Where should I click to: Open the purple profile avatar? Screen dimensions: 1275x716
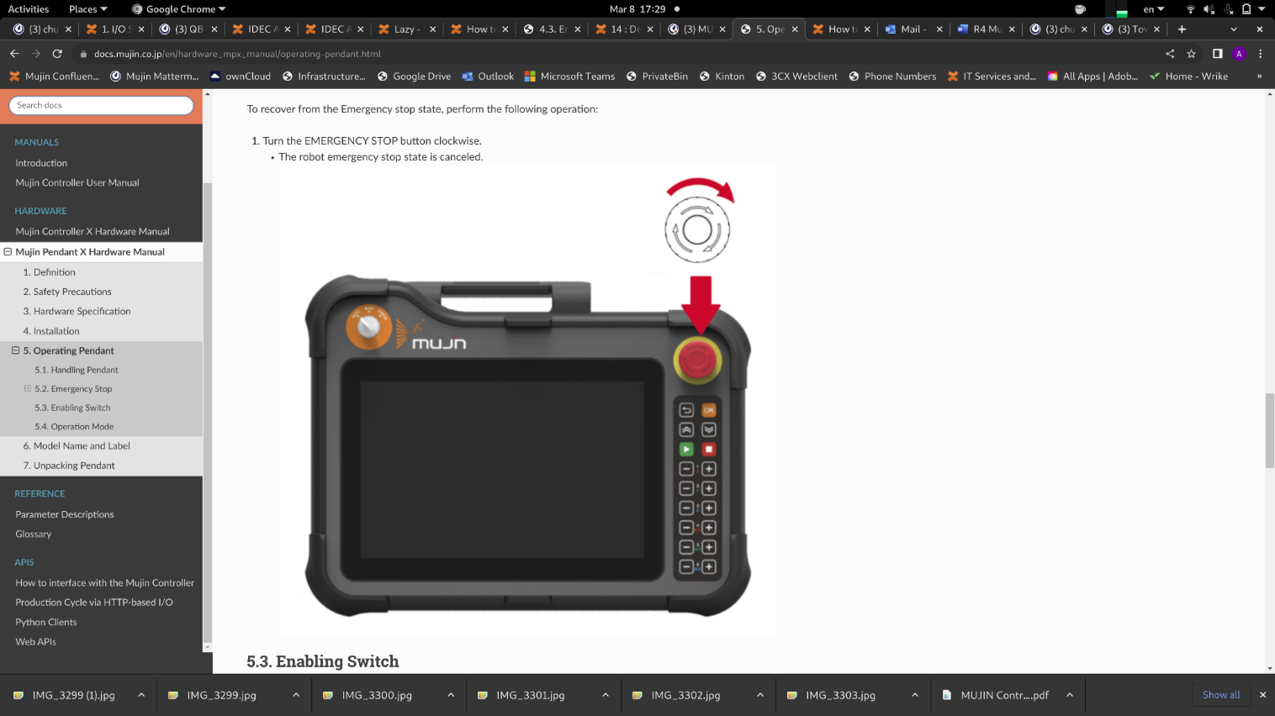[x=1239, y=54]
